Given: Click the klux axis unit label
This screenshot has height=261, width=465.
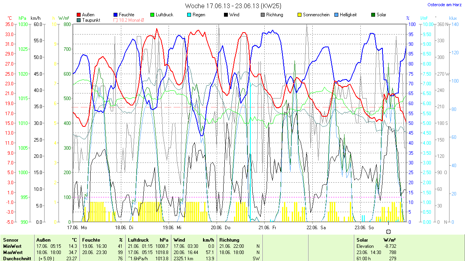Looking at the screenshot, I should (453, 18).
